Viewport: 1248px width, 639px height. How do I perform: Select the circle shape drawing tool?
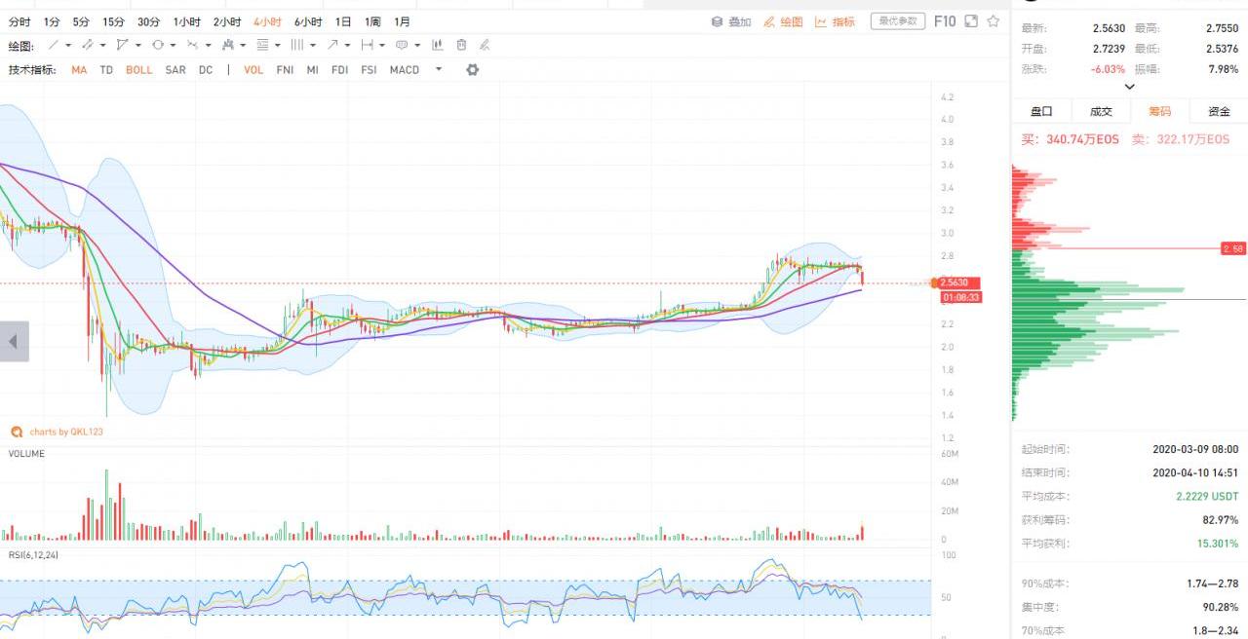[158, 45]
